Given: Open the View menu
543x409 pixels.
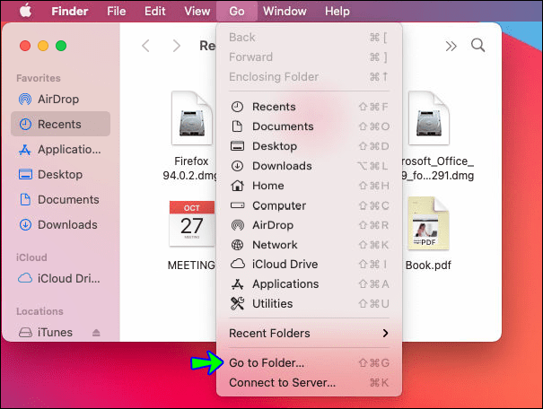Looking at the screenshot, I should click(x=197, y=11).
